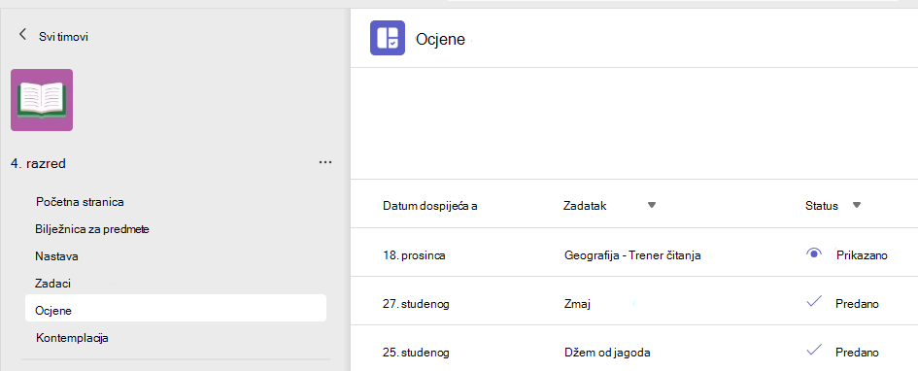Open the Džem od jagoda assignment
918x371 pixels.
(x=607, y=353)
